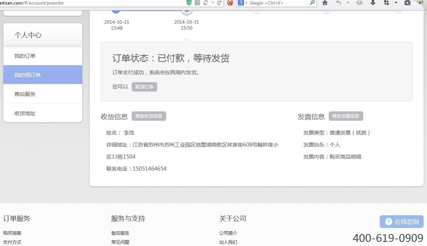
Task: Open the 常见问题 footer link
Action: click(x=120, y=242)
